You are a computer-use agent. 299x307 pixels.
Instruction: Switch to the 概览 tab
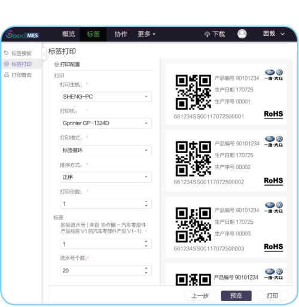pos(68,34)
